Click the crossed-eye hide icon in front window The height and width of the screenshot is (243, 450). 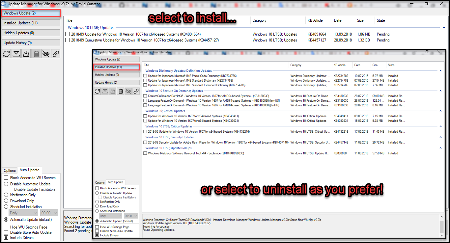click(x=128, y=91)
